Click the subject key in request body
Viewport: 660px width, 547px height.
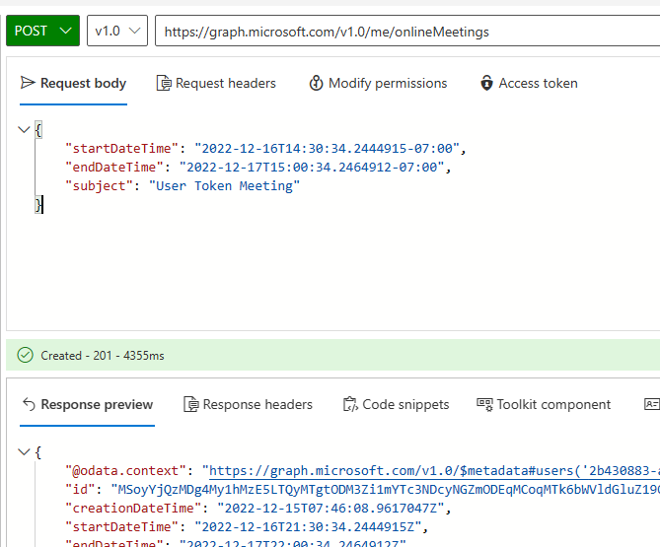[x=99, y=185]
